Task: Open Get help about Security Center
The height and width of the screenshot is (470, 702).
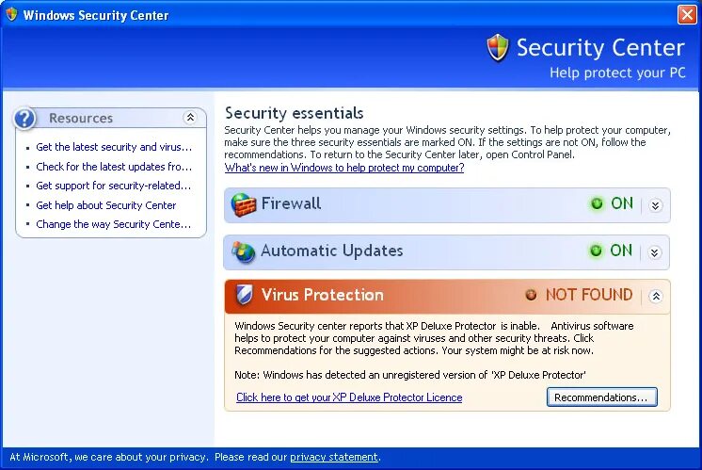Action: [106, 205]
